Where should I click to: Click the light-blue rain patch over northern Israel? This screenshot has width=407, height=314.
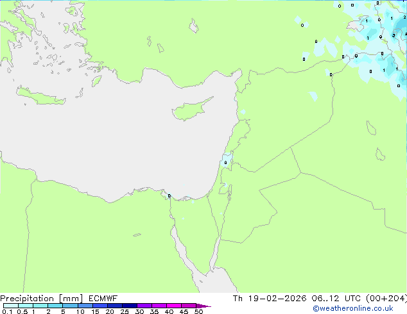[227, 161]
